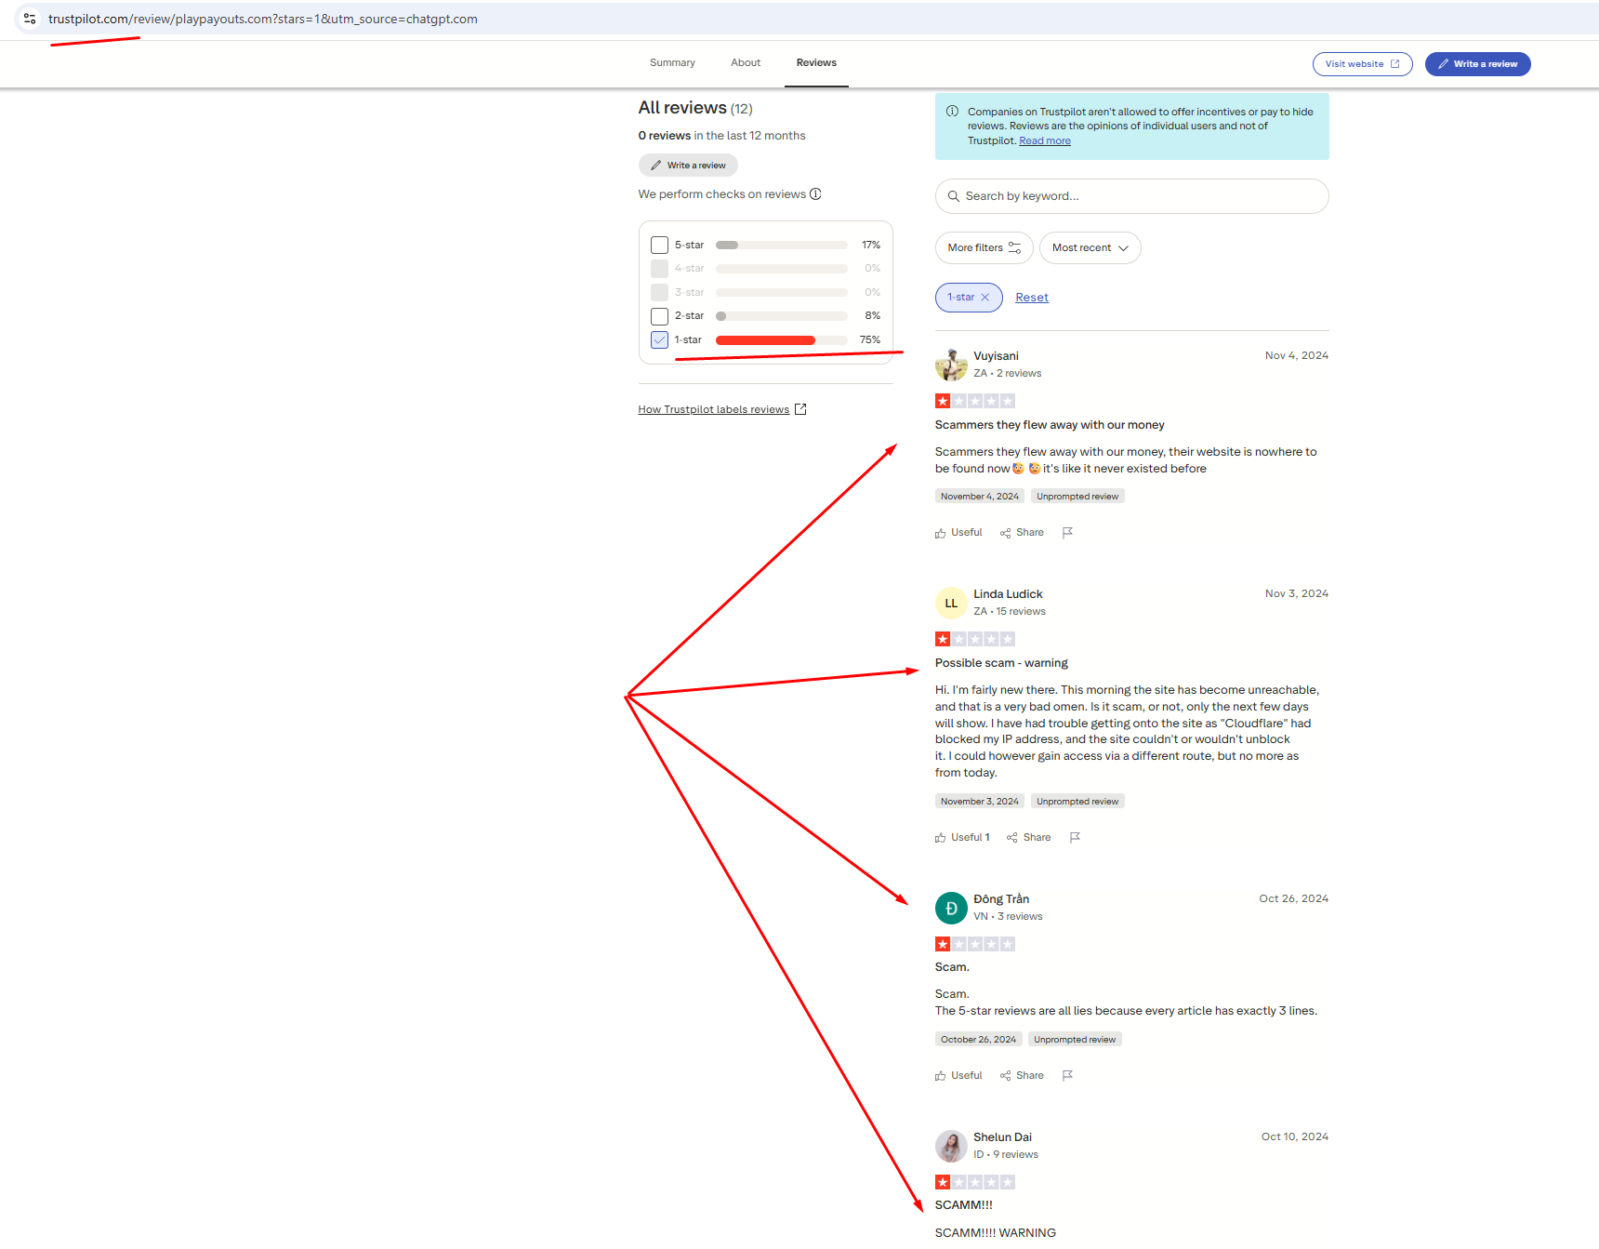This screenshot has width=1599, height=1249.
Task: Share Vuyisani's review
Action: point(1022,533)
